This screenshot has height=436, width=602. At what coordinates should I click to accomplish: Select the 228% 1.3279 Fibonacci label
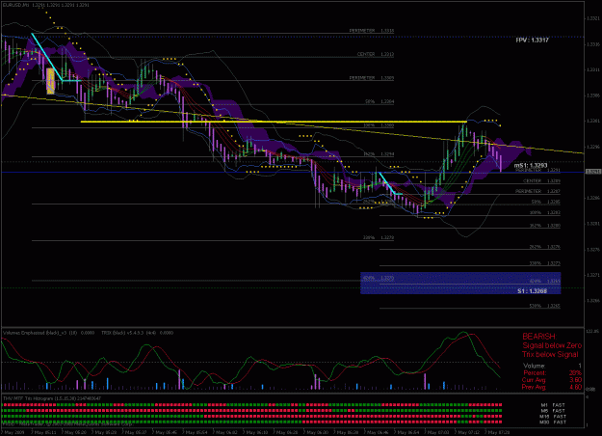point(379,237)
